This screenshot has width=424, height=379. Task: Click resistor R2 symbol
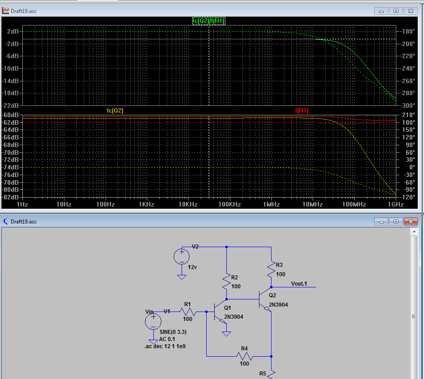tap(227, 282)
